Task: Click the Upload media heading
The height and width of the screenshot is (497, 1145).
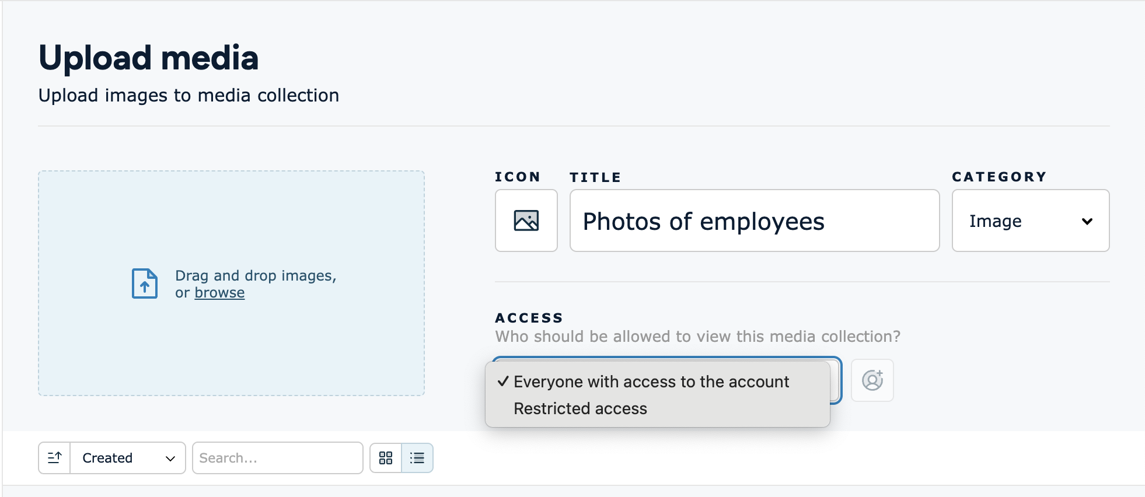Action: click(x=148, y=58)
